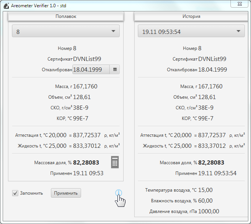This screenshot has height=224, width=251.
Task: Click the air temperature value 15,00
Action: tap(205, 190)
